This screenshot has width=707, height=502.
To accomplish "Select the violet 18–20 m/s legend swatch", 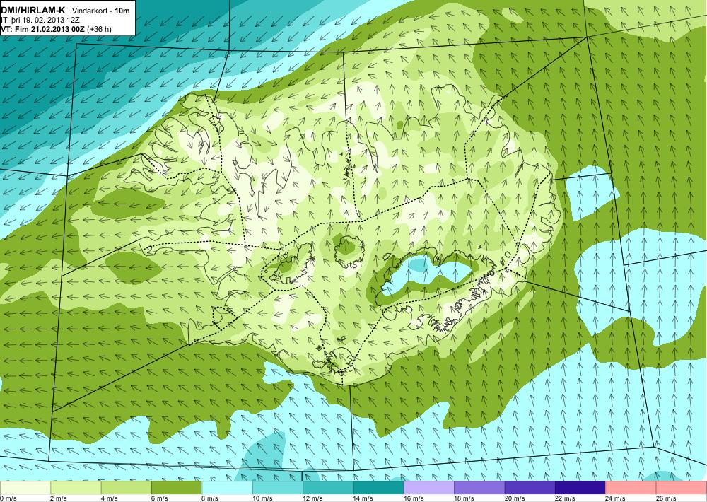I will (x=480, y=488).
